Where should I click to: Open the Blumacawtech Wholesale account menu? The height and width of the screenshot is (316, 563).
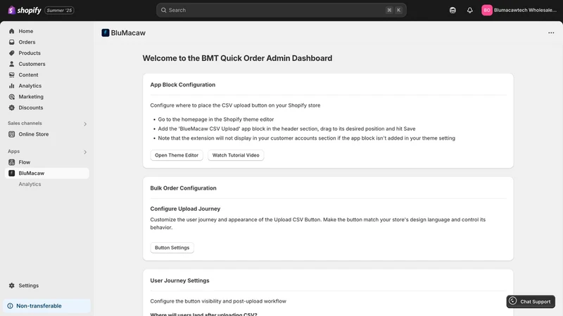click(519, 10)
